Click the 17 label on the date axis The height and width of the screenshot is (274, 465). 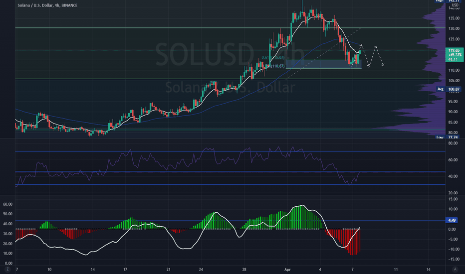125,269
